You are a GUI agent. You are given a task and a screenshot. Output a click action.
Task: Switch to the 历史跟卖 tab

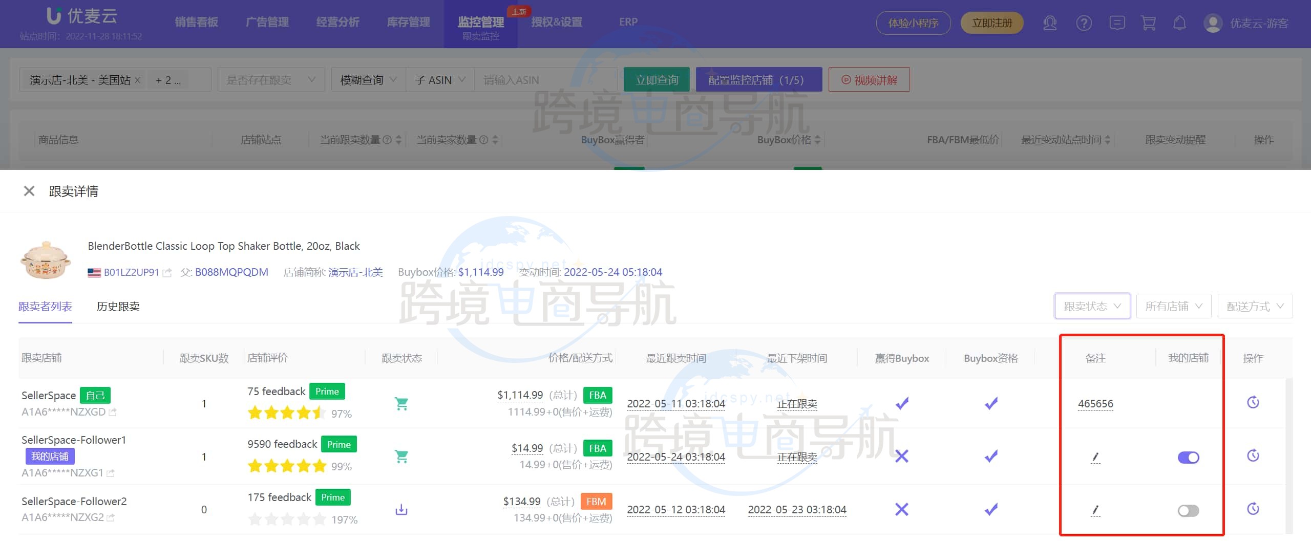pos(118,306)
